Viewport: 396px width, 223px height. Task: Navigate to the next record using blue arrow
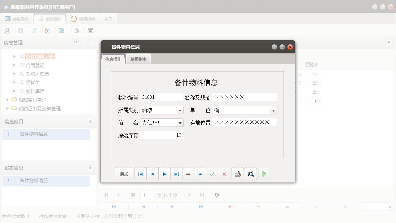[x=164, y=174]
